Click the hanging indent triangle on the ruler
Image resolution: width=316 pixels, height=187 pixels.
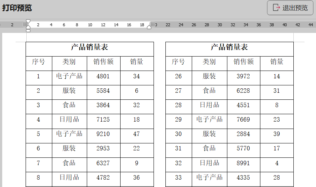click(28, 27)
